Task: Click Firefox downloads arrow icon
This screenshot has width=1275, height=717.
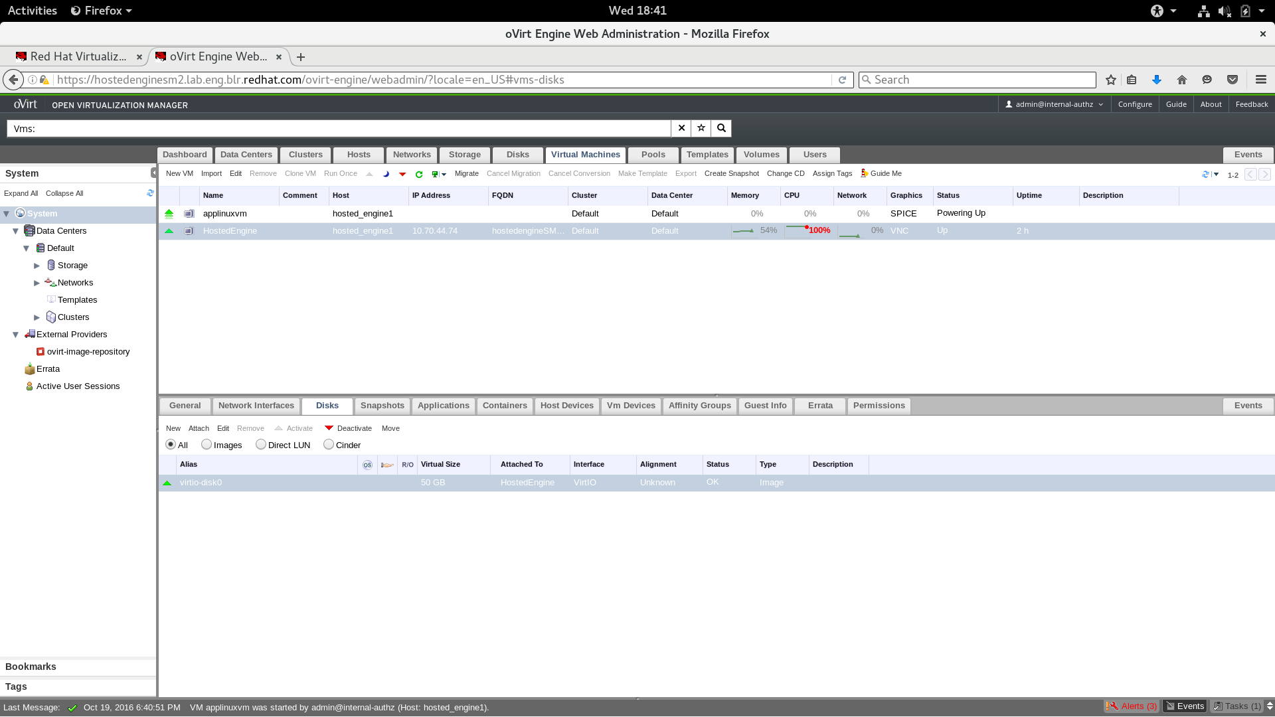Action: point(1156,80)
